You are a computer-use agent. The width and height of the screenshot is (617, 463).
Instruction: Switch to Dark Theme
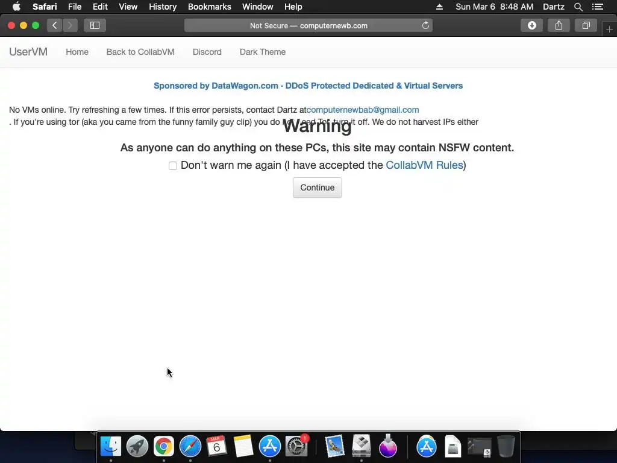[x=263, y=52]
